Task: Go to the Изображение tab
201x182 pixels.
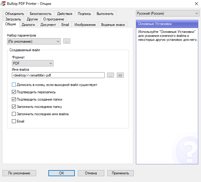Action: [85, 25]
